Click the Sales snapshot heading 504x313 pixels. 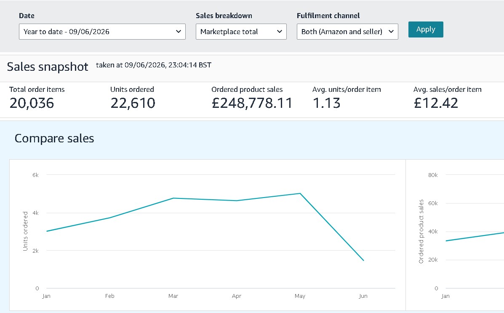[x=48, y=67]
